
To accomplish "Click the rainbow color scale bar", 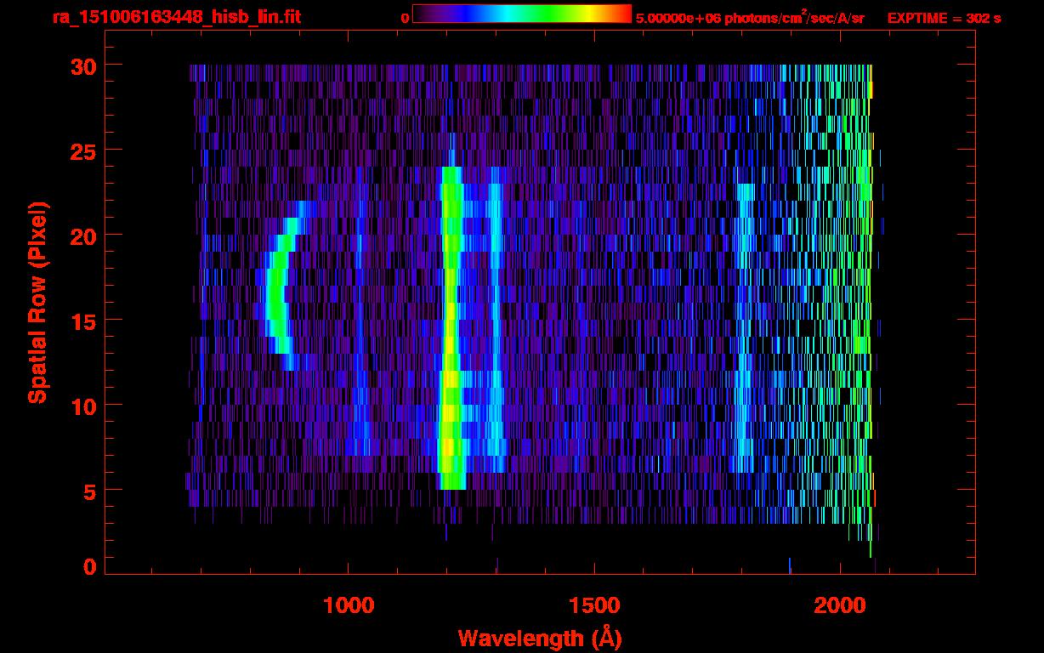I will [x=522, y=14].
